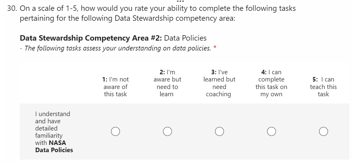
Task: Click the "I can teach this task" header
Action: [x=323, y=87]
